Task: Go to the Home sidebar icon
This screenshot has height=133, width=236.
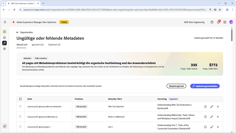Action: pos(4,37)
